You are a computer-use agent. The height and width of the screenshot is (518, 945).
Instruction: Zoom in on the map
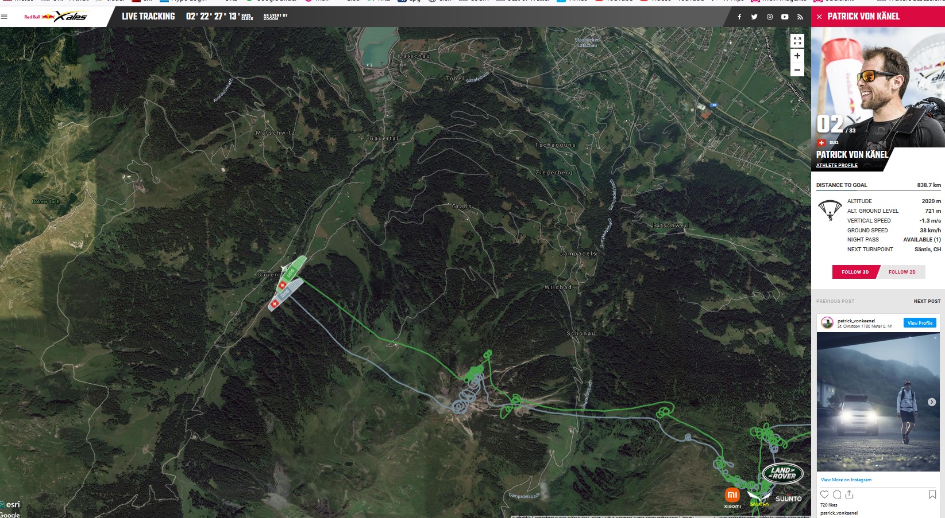pos(797,56)
